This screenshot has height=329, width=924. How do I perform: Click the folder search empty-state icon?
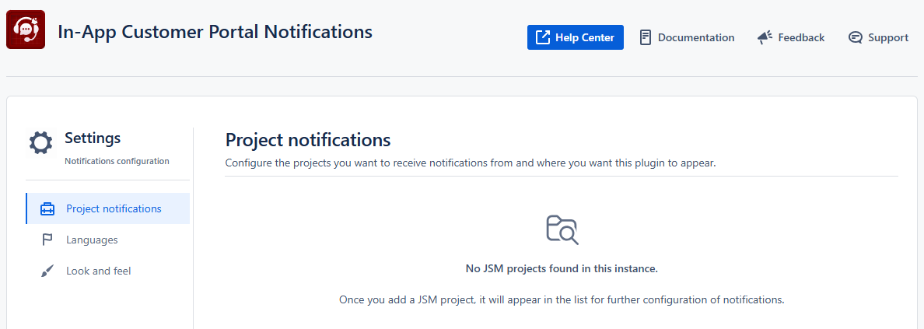coord(562,230)
